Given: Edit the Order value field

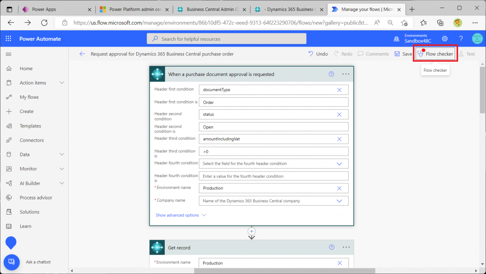Looking at the screenshot, I should point(274,102).
